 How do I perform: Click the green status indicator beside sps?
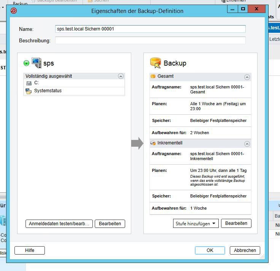pos(26,63)
